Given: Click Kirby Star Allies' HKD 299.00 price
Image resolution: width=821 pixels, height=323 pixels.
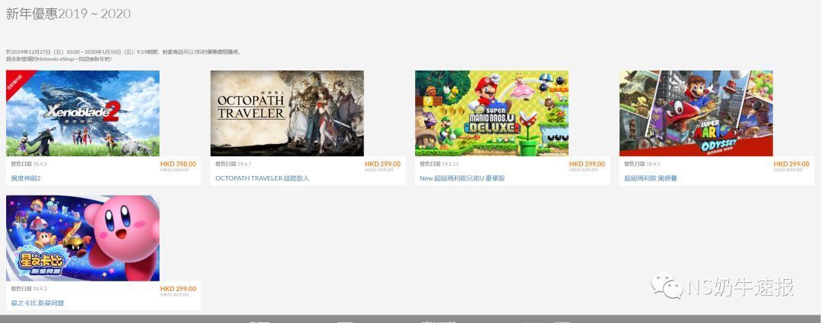Looking at the screenshot, I should [x=178, y=289].
